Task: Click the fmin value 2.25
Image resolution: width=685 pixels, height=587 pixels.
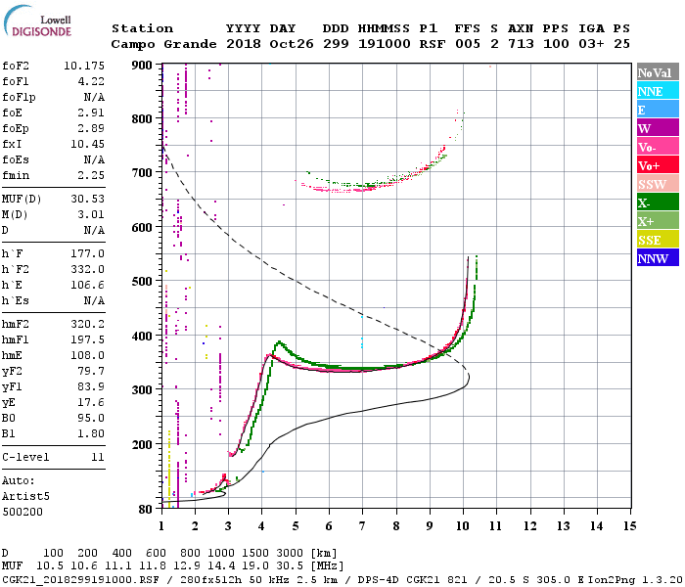Action: coord(91,175)
